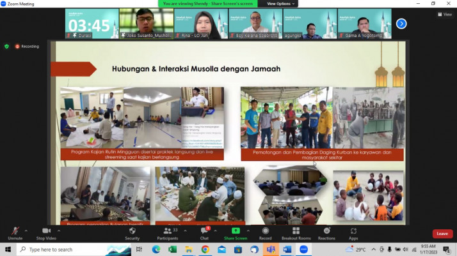Open the Chat panel
Viewport: 457px width, 256px height.
point(204,232)
